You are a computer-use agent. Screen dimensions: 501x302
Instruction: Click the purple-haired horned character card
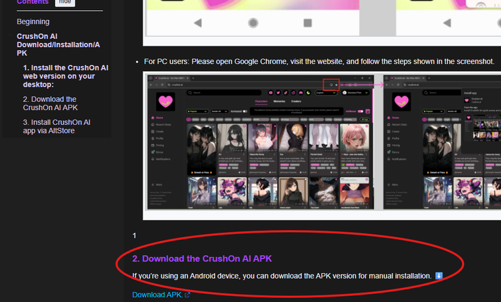point(232,193)
